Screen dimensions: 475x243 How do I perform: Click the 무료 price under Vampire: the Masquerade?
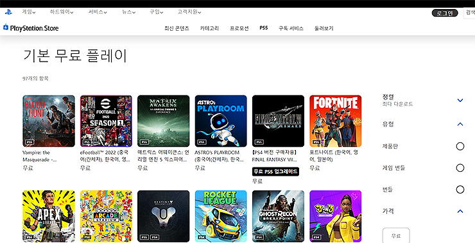(x=28, y=167)
